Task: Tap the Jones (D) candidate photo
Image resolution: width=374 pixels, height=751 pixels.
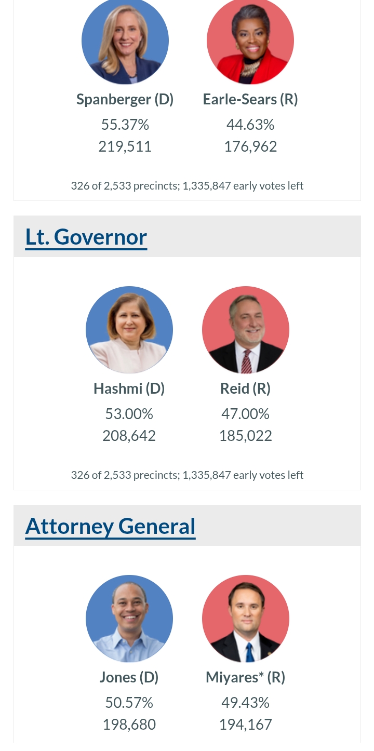Action: (x=129, y=619)
